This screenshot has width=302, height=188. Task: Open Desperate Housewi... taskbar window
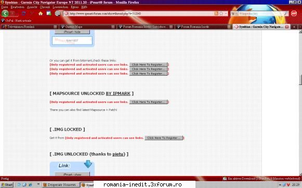pyautogui.click(x=61, y=185)
